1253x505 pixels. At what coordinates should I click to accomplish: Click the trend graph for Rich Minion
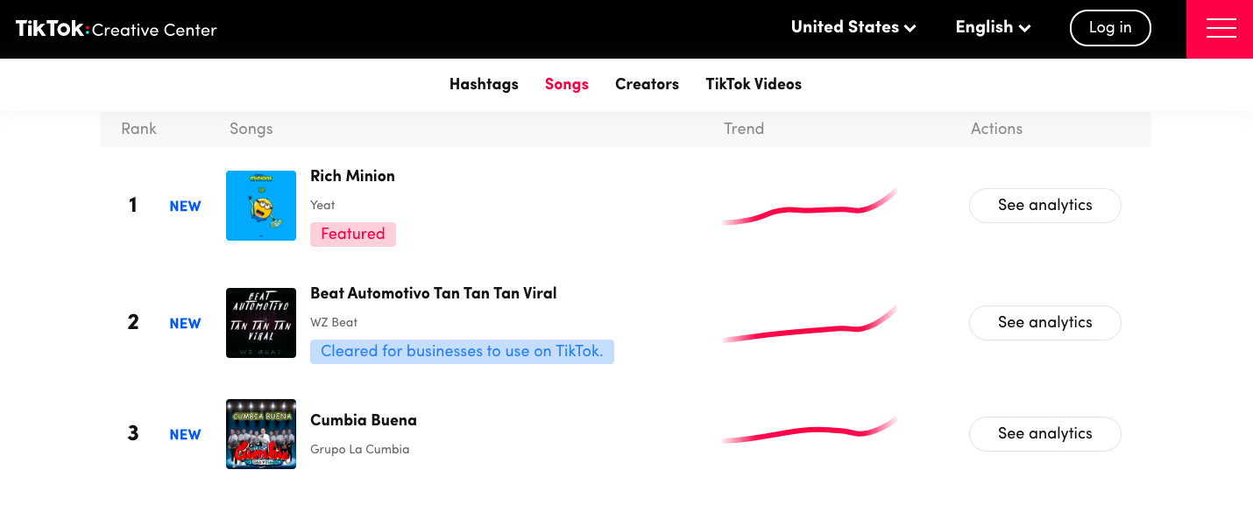(x=808, y=206)
